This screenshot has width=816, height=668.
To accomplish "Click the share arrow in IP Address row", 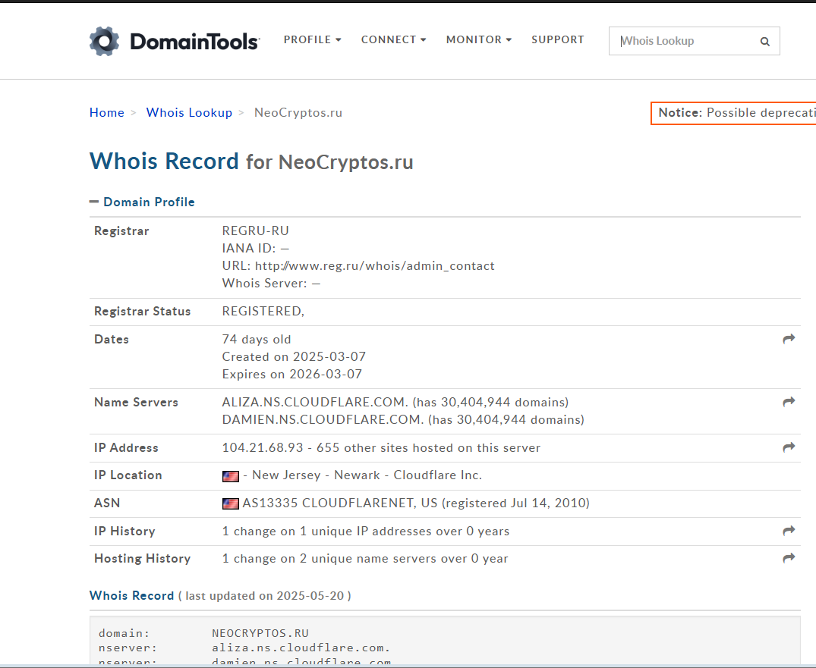I will click(789, 447).
